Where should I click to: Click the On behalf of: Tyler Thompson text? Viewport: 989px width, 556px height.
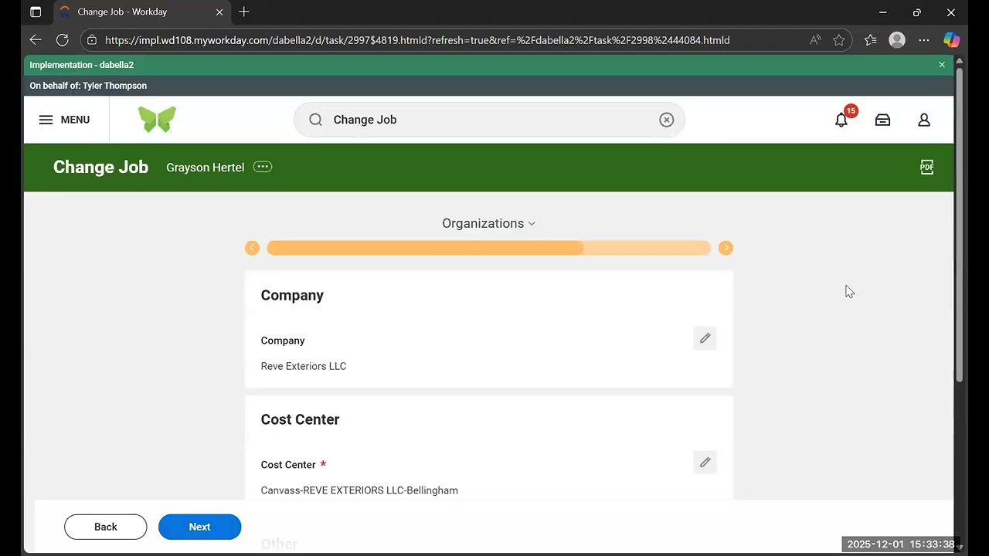[x=88, y=86]
